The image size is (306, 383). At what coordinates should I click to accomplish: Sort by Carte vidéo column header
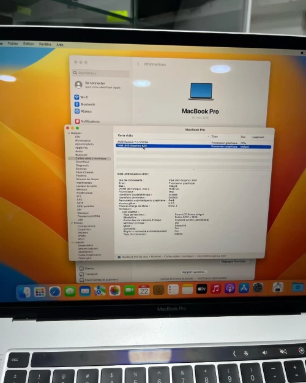point(125,135)
